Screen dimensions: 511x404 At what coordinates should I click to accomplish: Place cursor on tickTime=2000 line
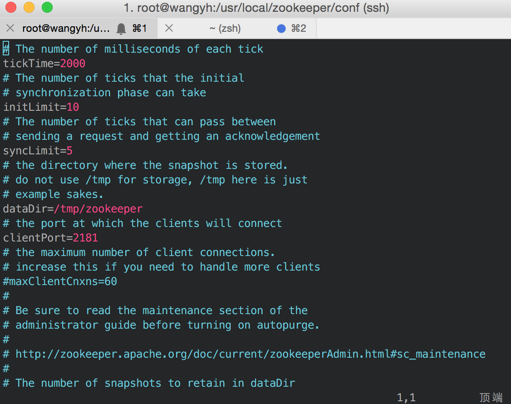(x=44, y=64)
